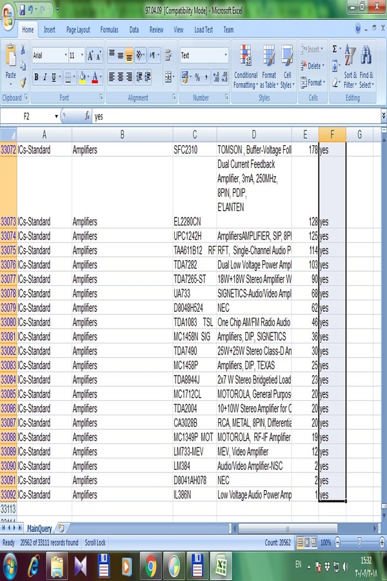Image resolution: width=387 pixels, height=581 pixels.
Task: Toggle italic formatting
Action: click(x=45, y=77)
